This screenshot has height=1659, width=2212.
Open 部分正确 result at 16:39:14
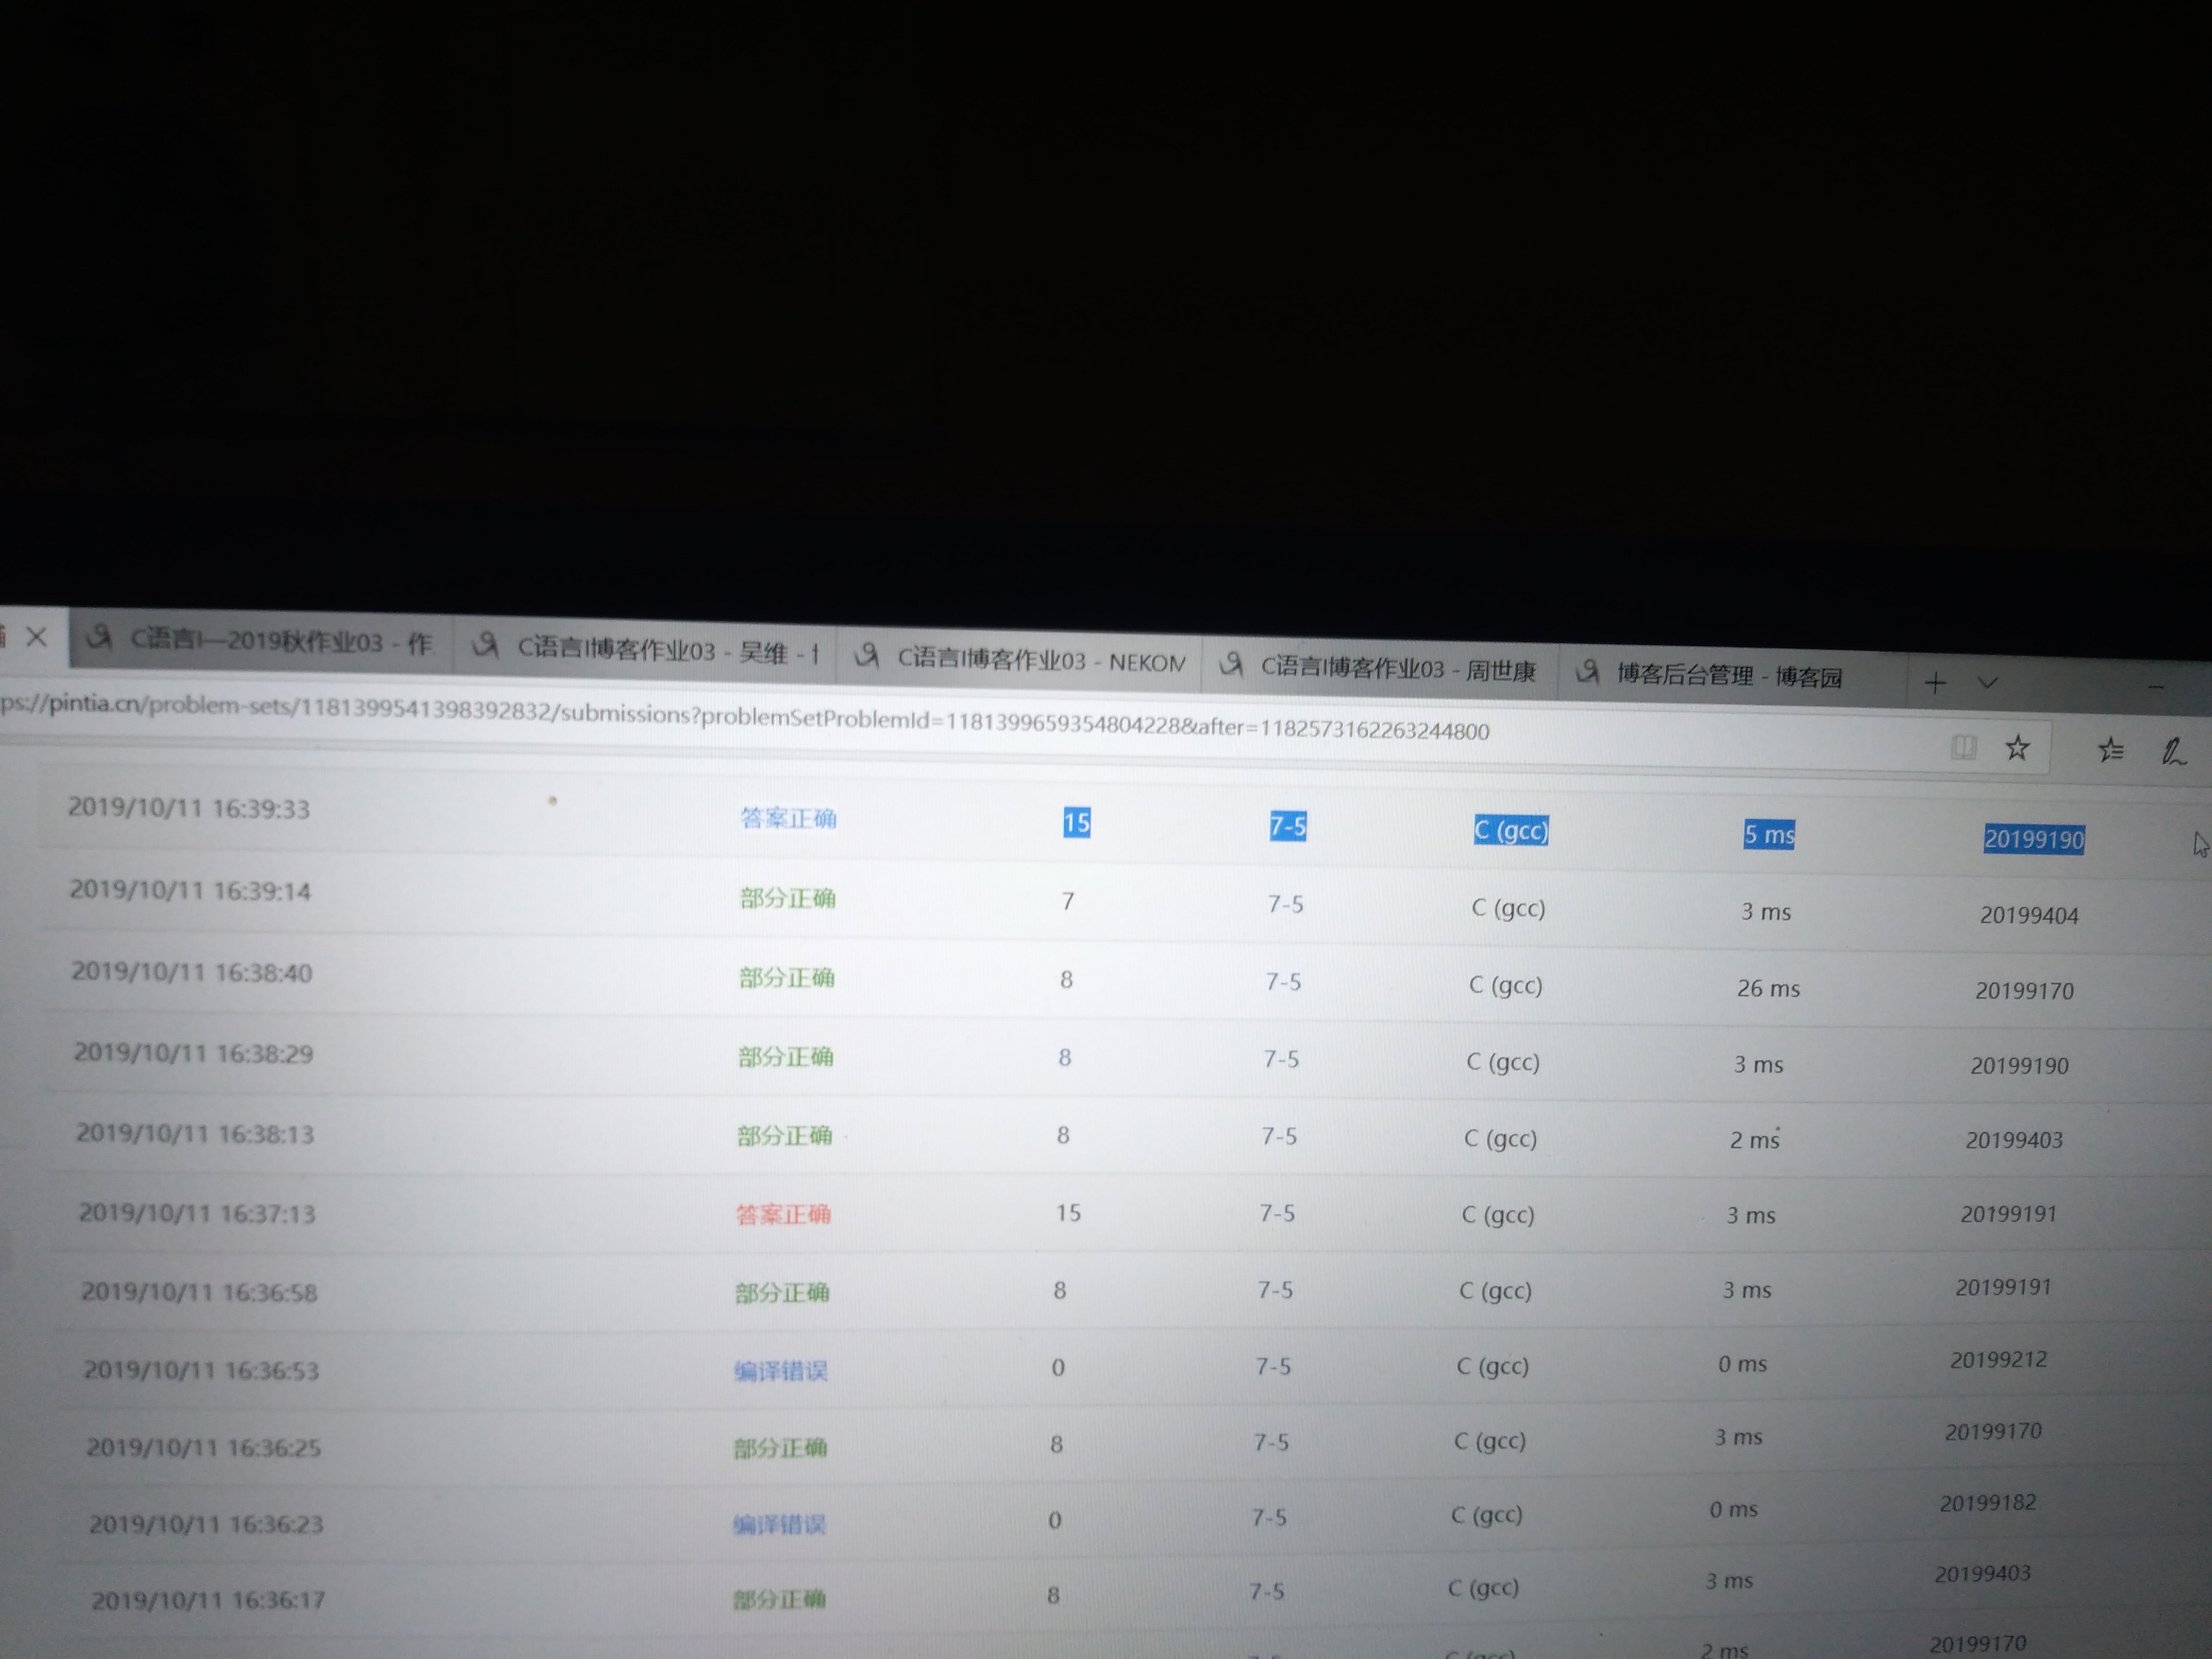(x=787, y=898)
